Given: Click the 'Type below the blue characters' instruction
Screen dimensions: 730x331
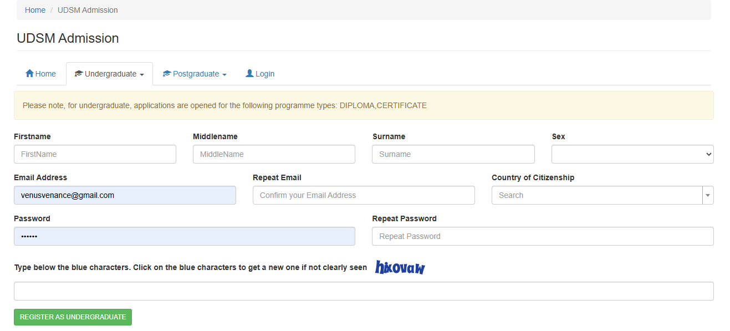Looking at the screenshot, I should tap(191, 267).
